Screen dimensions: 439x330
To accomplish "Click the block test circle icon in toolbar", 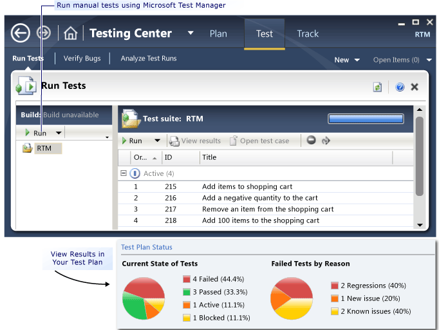I will (312, 141).
